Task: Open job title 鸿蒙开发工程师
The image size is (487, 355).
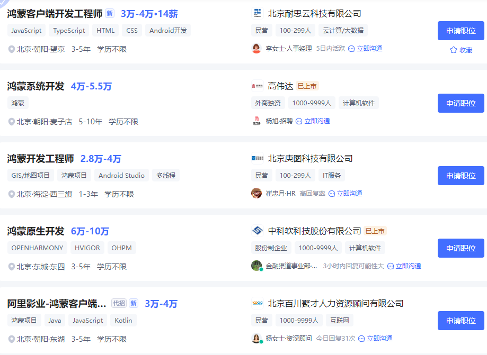Action: (40, 159)
